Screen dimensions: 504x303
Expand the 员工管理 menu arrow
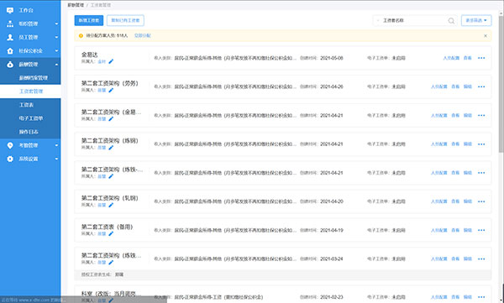tap(56, 37)
